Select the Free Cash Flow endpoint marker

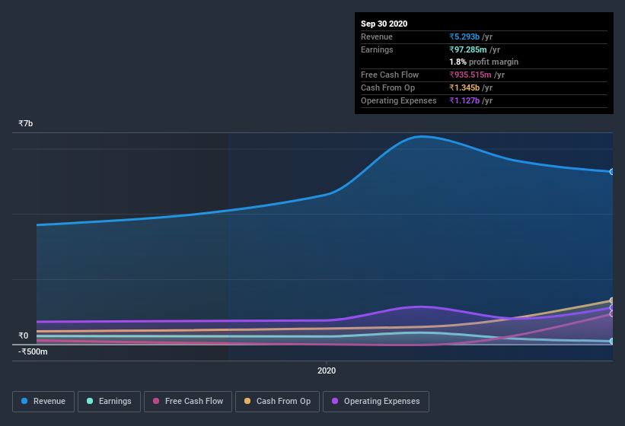tap(612, 313)
